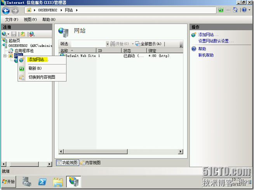The width and height of the screenshot is (254, 190).
Task: Click the up-folder icon in Connections toolbar
Action: (x=23, y=34)
